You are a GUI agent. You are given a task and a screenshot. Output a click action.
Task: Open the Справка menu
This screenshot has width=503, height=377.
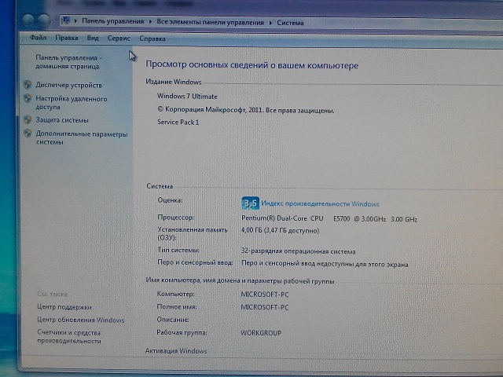[x=152, y=38]
